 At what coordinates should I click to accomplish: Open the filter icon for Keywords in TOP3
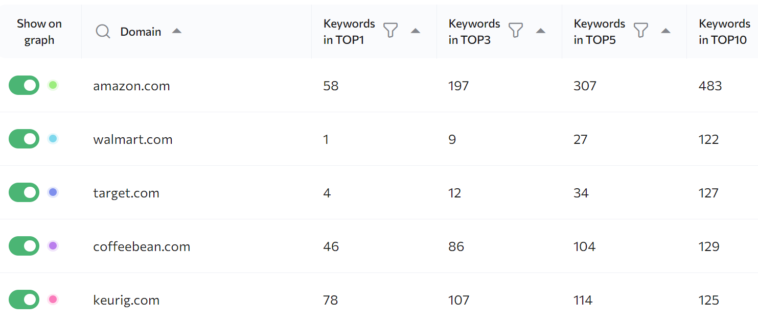(x=515, y=31)
